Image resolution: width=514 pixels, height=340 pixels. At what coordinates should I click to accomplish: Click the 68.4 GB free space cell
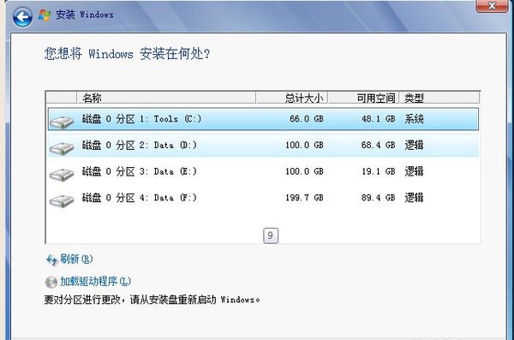point(379,145)
